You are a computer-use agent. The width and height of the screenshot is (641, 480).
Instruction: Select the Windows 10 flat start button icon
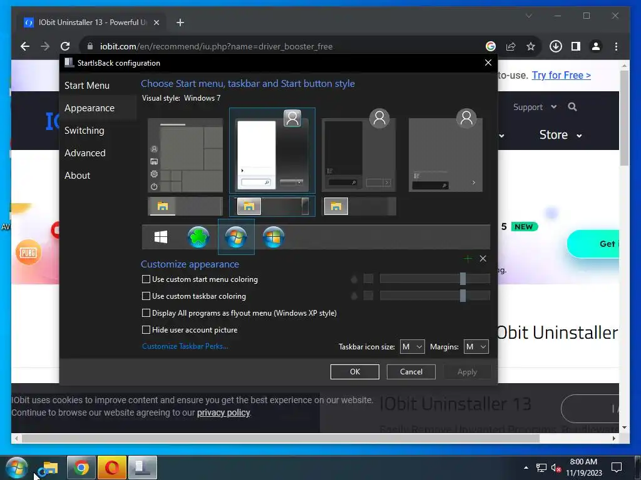161,237
